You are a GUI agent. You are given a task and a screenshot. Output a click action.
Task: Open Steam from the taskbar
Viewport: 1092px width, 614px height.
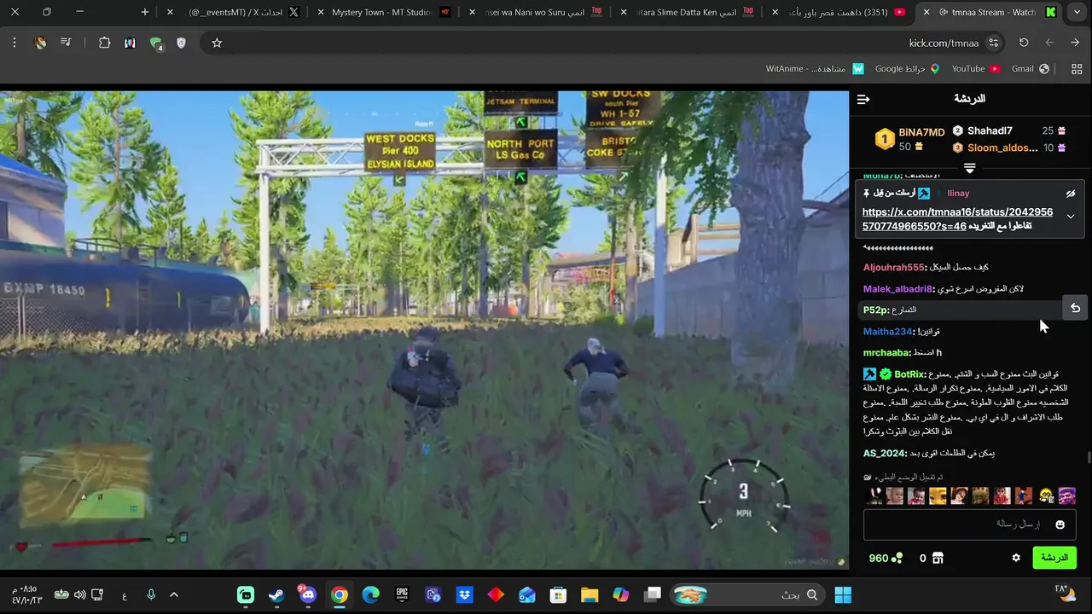click(x=276, y=594)
